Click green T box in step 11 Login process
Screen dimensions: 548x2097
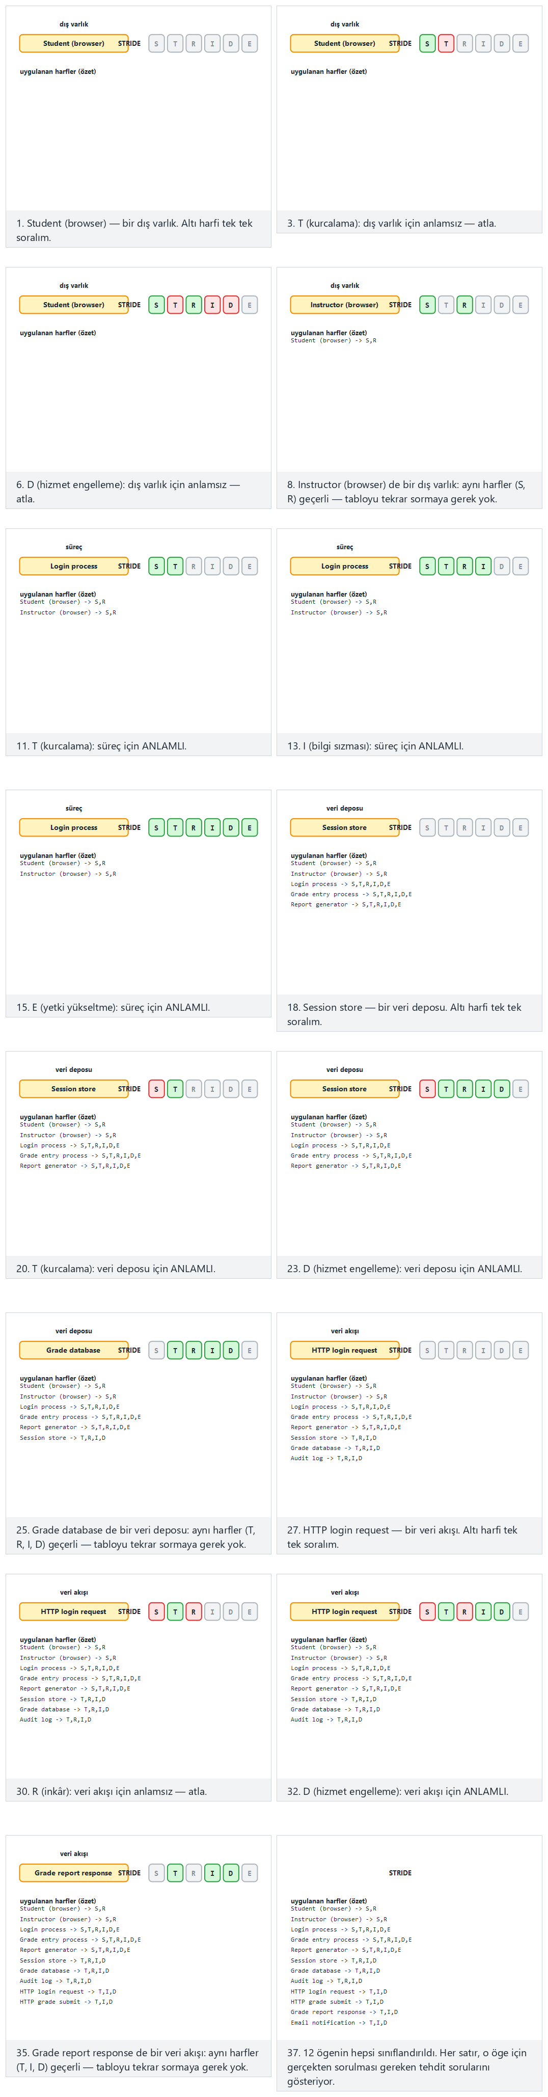pos(175,566)
